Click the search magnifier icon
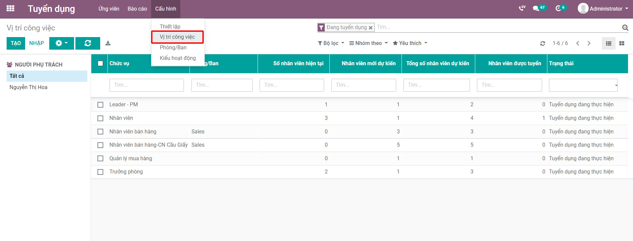This screenshot has height=241, width=633. (625, 27)
